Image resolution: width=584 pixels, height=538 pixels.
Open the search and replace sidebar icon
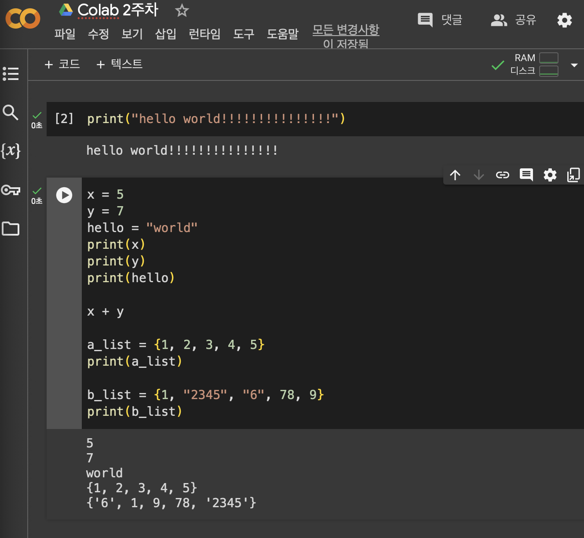pyautogui.click(x=11, y=113)
